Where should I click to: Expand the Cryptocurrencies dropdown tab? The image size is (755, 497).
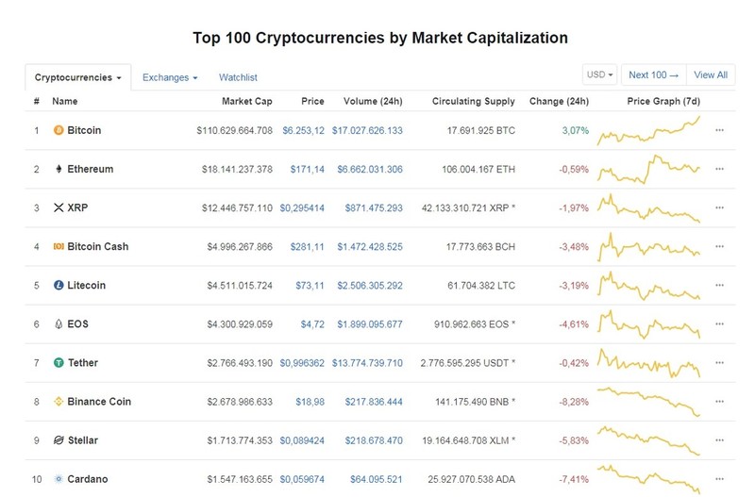coord(78,77)
